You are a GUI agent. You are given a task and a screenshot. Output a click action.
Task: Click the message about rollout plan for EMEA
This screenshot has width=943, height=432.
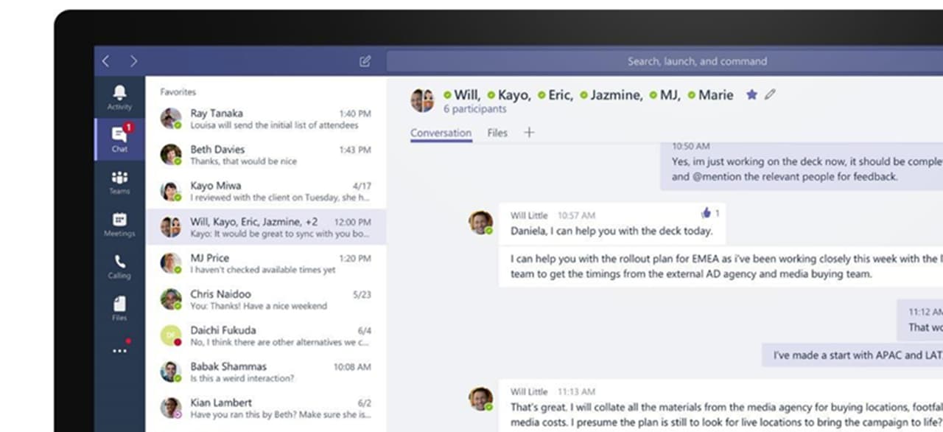click(721, 266)
